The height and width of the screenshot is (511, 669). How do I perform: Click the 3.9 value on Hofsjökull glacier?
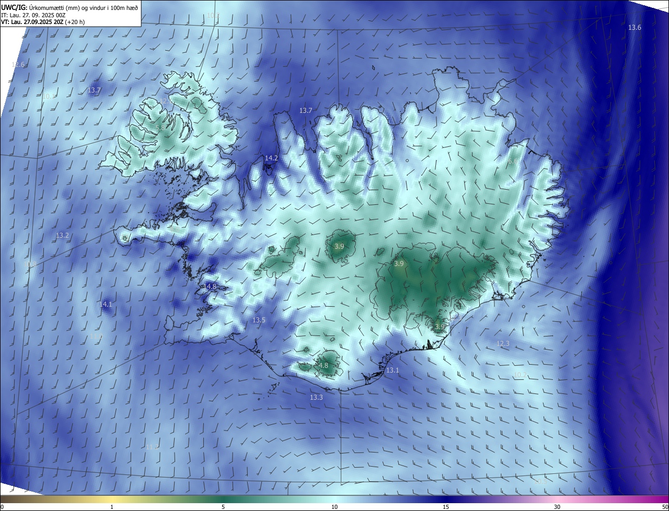(339, 247)
